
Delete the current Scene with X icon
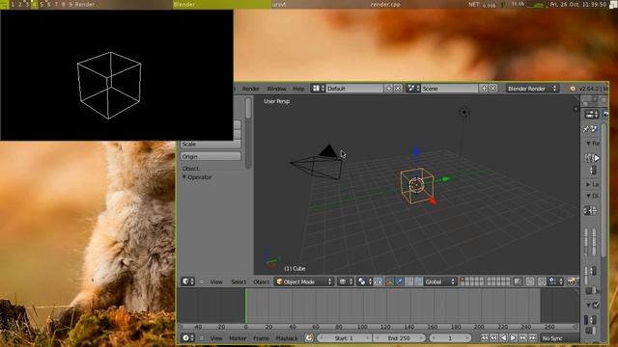click(x=493, y=89)
